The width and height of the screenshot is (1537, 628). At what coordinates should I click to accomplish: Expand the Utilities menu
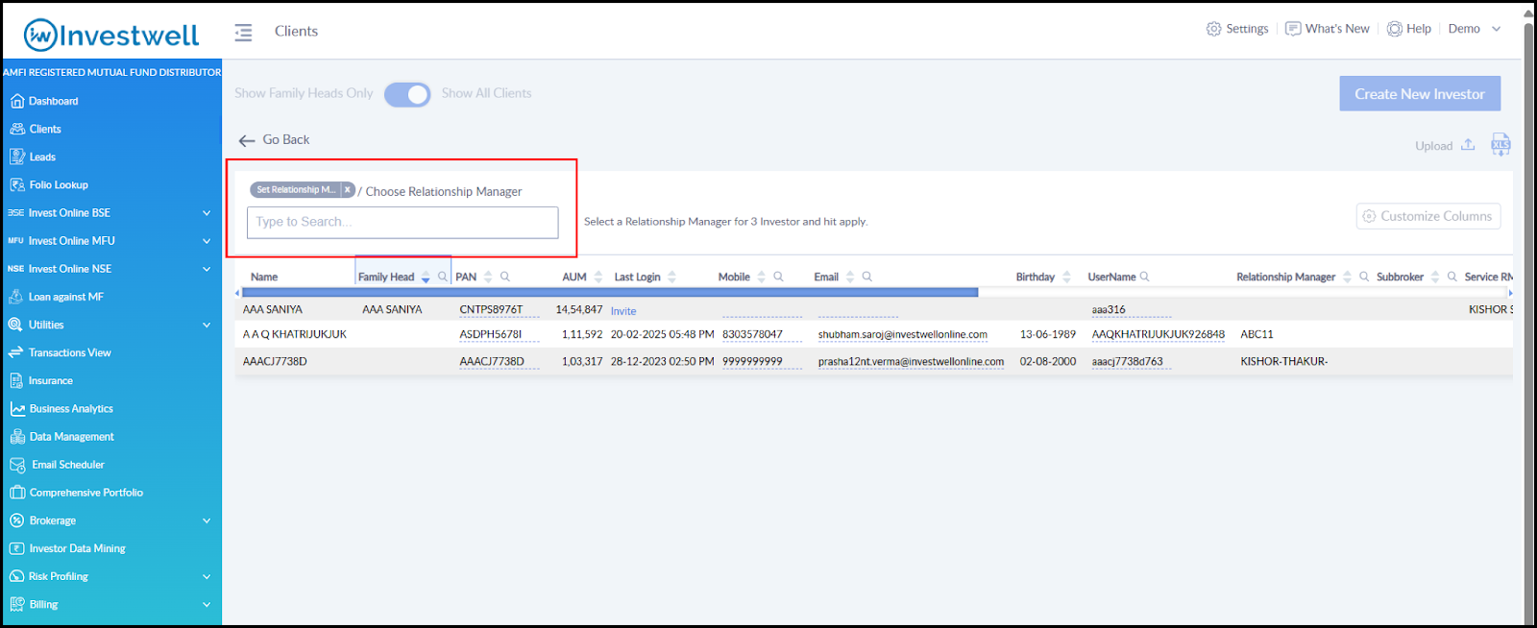click(206, 325)
